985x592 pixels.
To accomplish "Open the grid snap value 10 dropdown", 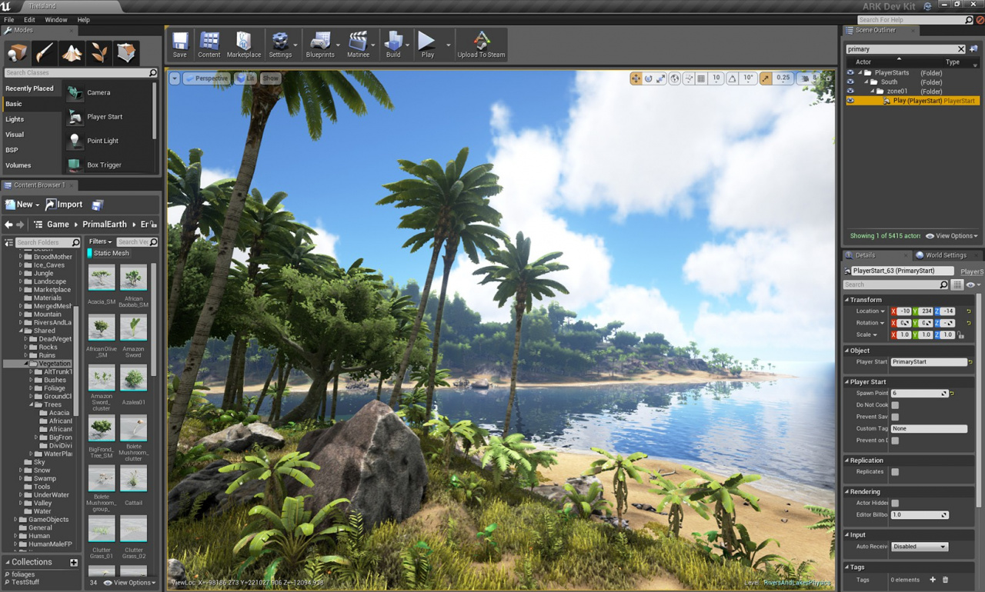I will (716, 78).
